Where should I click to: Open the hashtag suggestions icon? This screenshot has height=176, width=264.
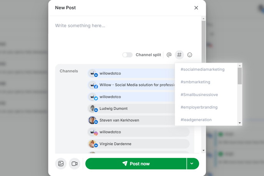click(x=179, y=55)
